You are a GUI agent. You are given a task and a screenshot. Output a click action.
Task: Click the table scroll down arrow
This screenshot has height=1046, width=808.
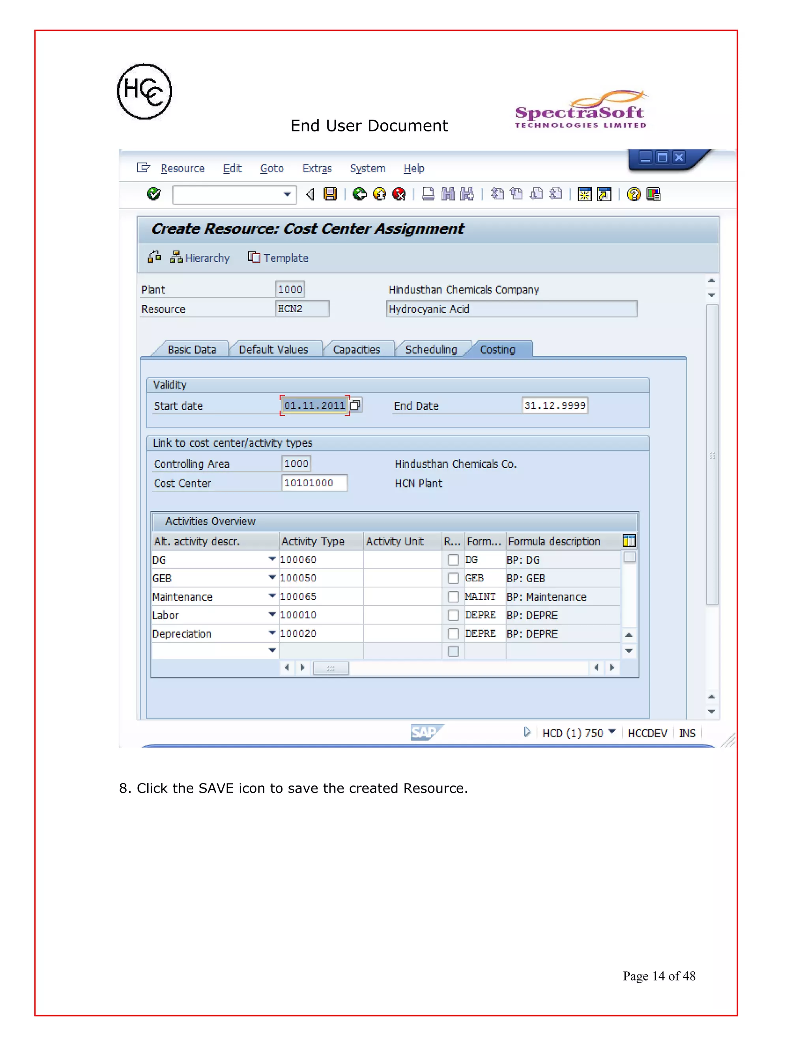tap(629, 650)
